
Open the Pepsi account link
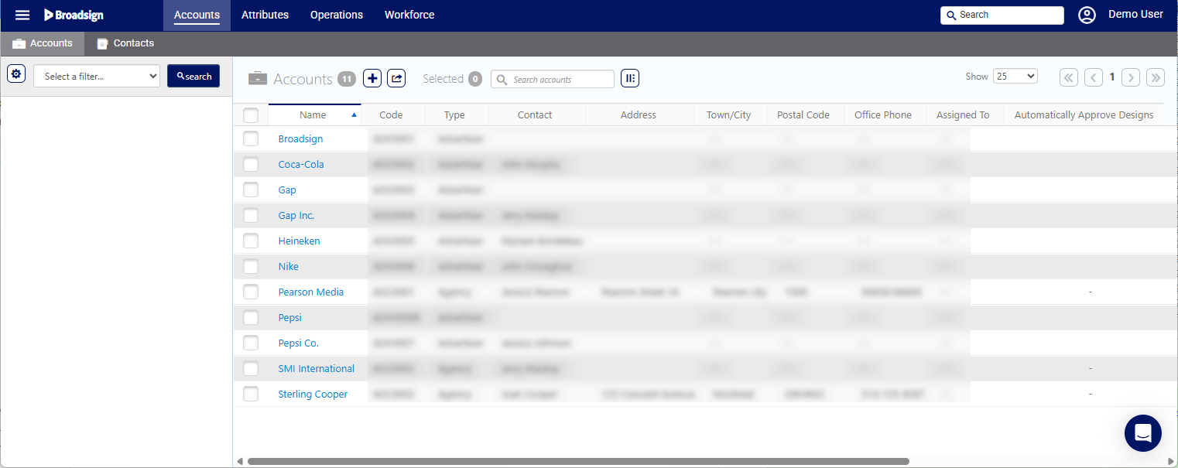(x=290, y=318)
